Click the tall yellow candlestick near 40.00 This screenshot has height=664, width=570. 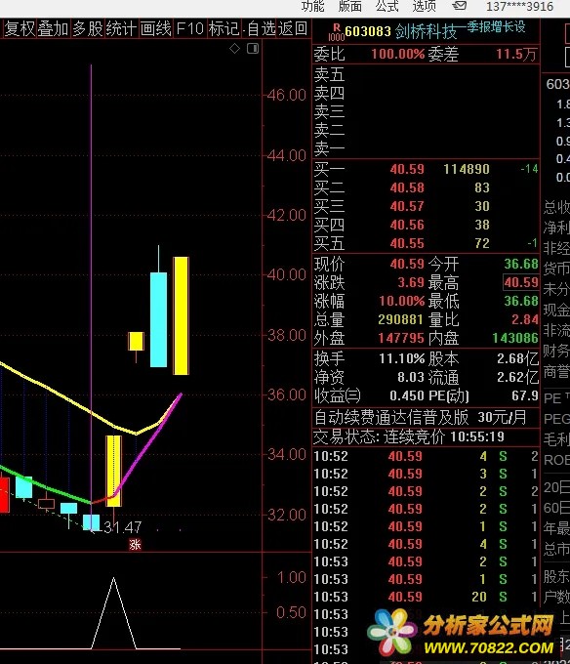[x=182, y=316]
